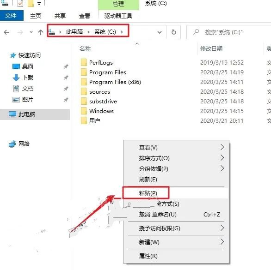This screenshot has width=271, height=270.
Task: Click the pin icon beside 下载
Action: click(x=66, y=78)
